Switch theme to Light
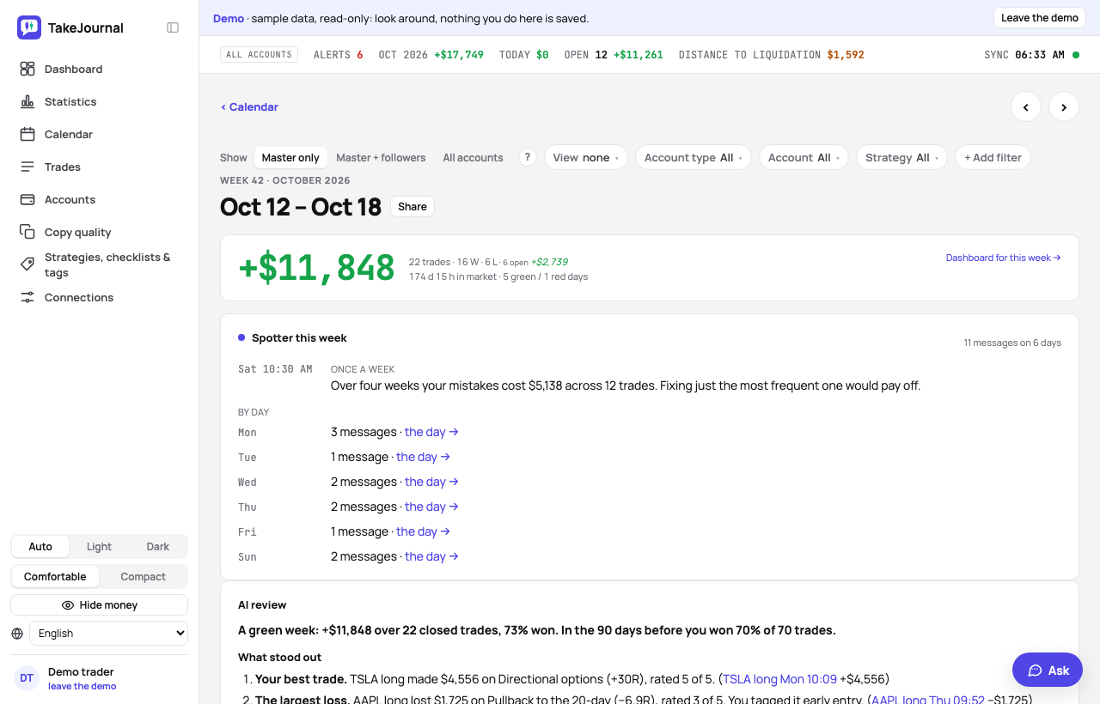This screenshot has height=704, width=1100. pos(99,547)
